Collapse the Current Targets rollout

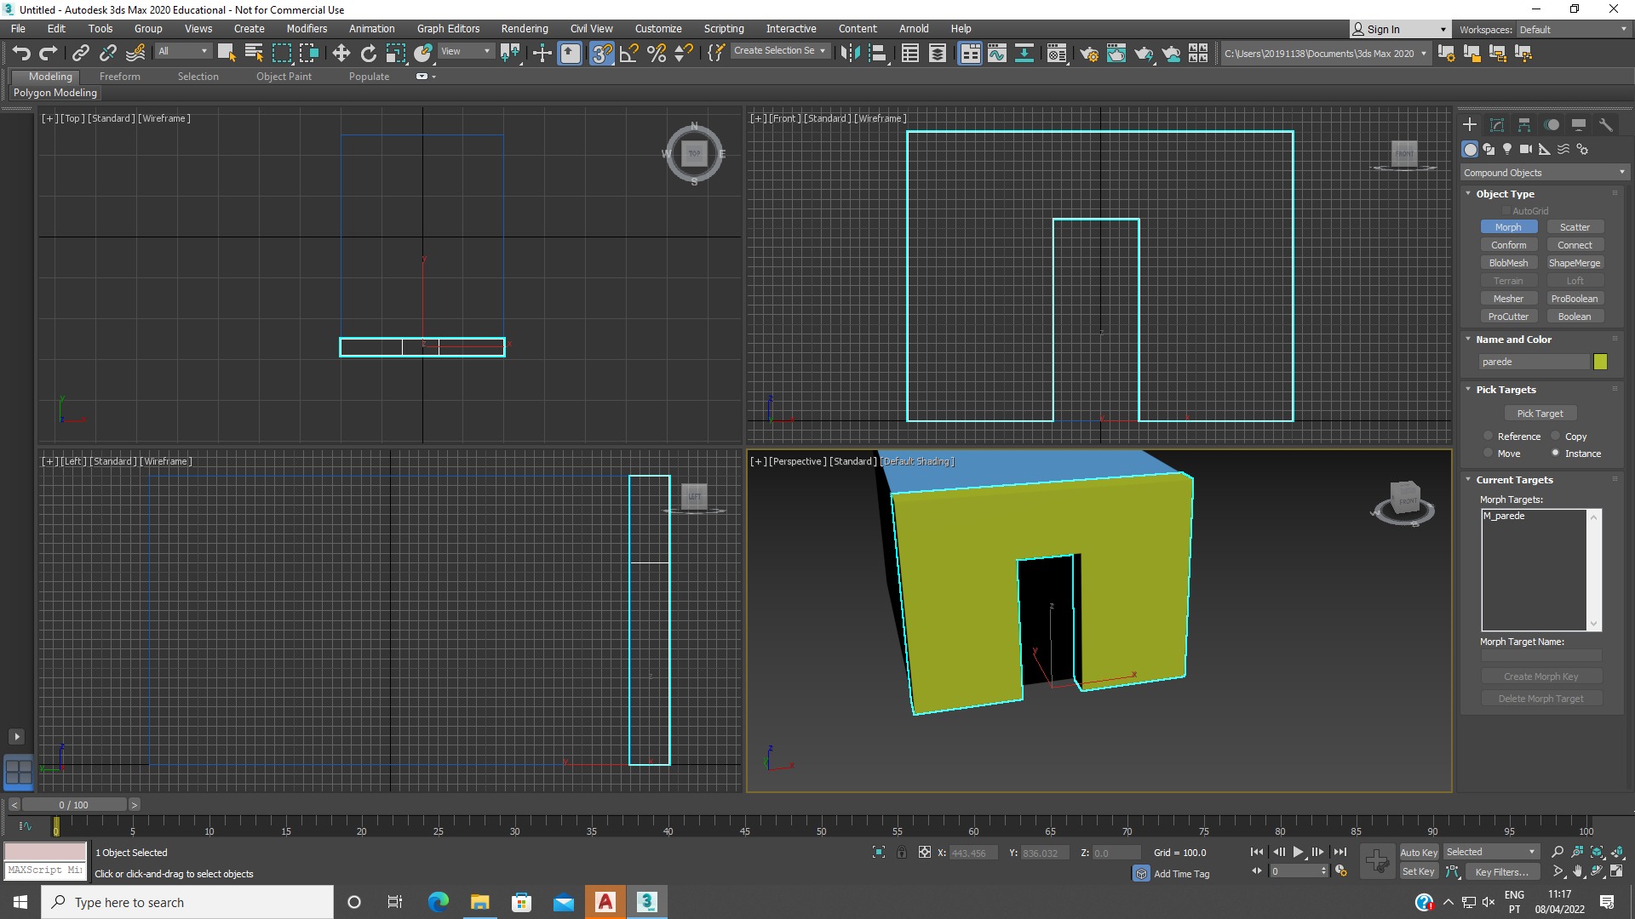1514,480
